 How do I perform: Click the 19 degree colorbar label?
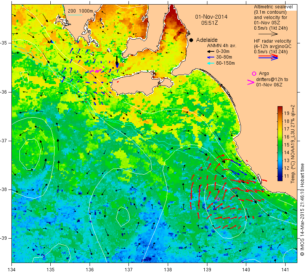pos(287,113)
